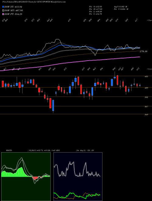152x201 pixels.
Task: Click the blue DOW ST legend swatch
Action: (3, 7)
